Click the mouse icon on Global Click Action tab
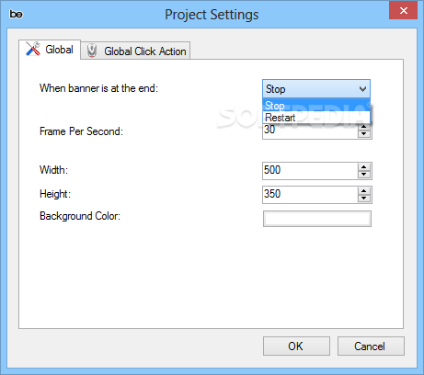The image size is (424, 375). 92,51
